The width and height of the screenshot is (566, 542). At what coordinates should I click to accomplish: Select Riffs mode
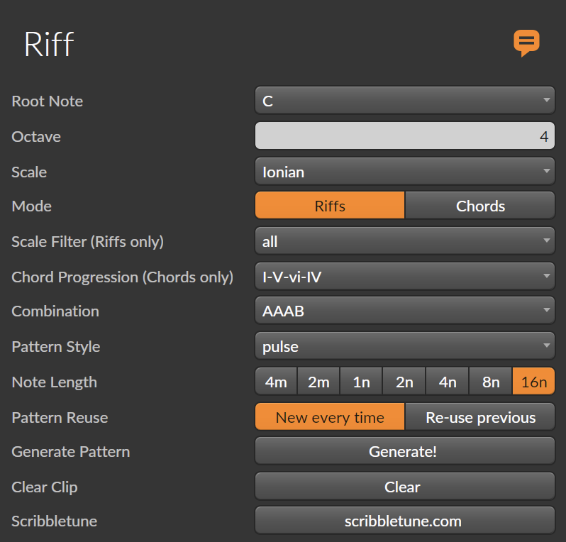click(330, 206)
